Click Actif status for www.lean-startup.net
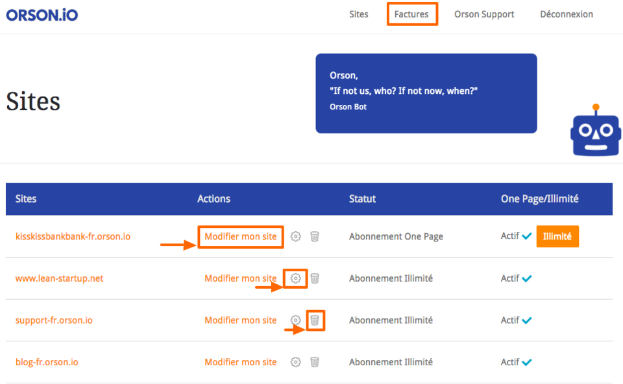Image resolution: width=623 pixels, height=384 pixels. coord(516,278)
